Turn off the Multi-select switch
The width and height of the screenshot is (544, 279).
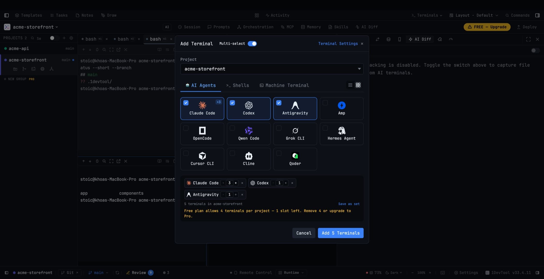coord(252,43)
